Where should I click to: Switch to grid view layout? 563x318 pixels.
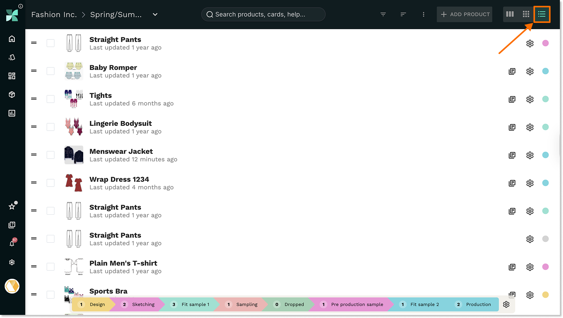[526, 14]
